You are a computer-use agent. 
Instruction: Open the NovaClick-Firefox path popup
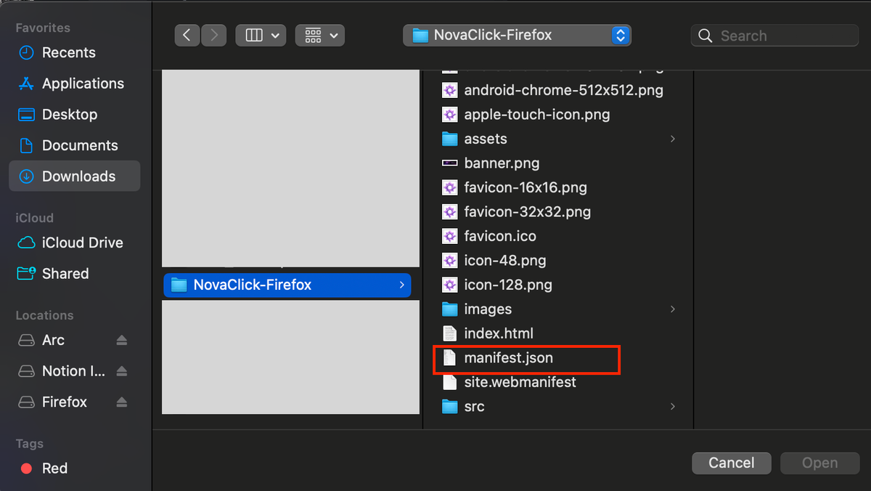517,36
